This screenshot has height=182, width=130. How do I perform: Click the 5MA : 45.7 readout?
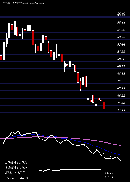[x=15, y=173]
